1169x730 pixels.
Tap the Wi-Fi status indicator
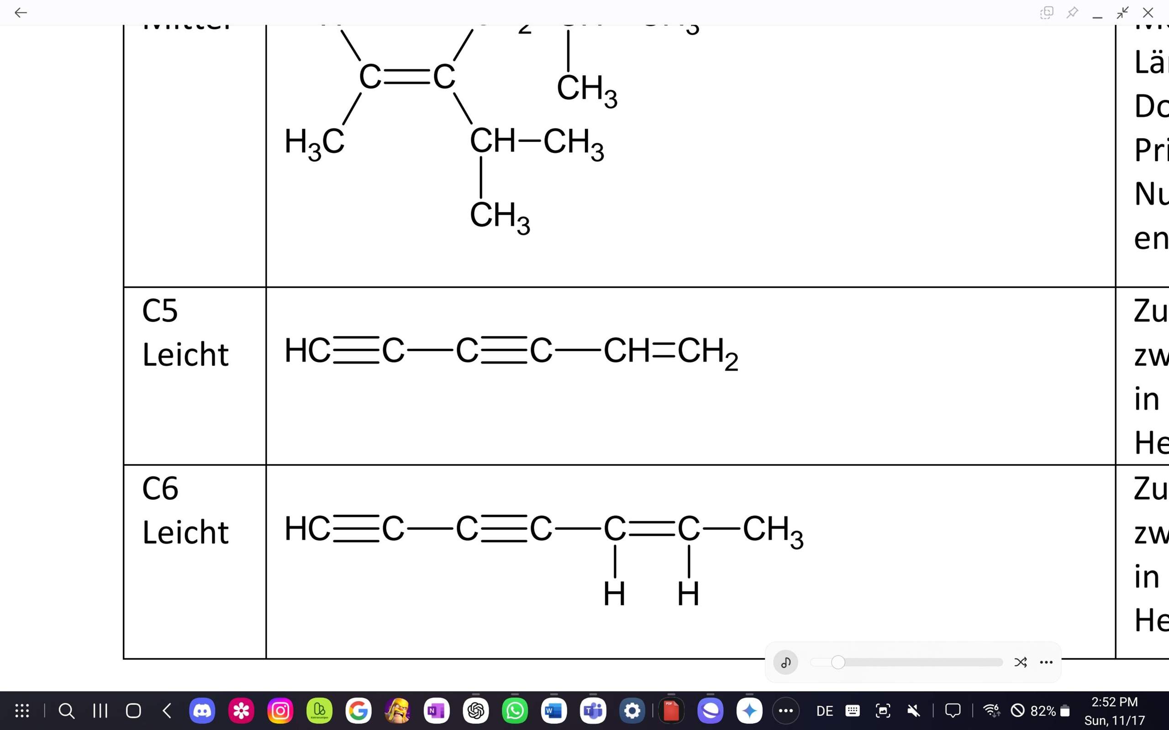coord(991,710)
